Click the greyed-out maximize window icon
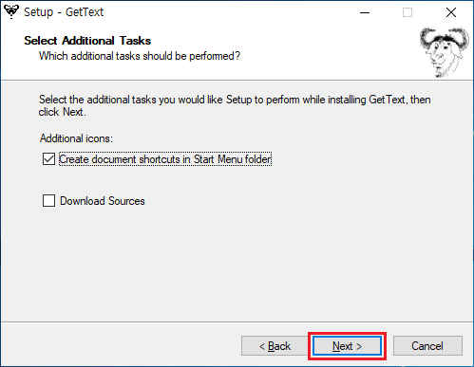 408,12
